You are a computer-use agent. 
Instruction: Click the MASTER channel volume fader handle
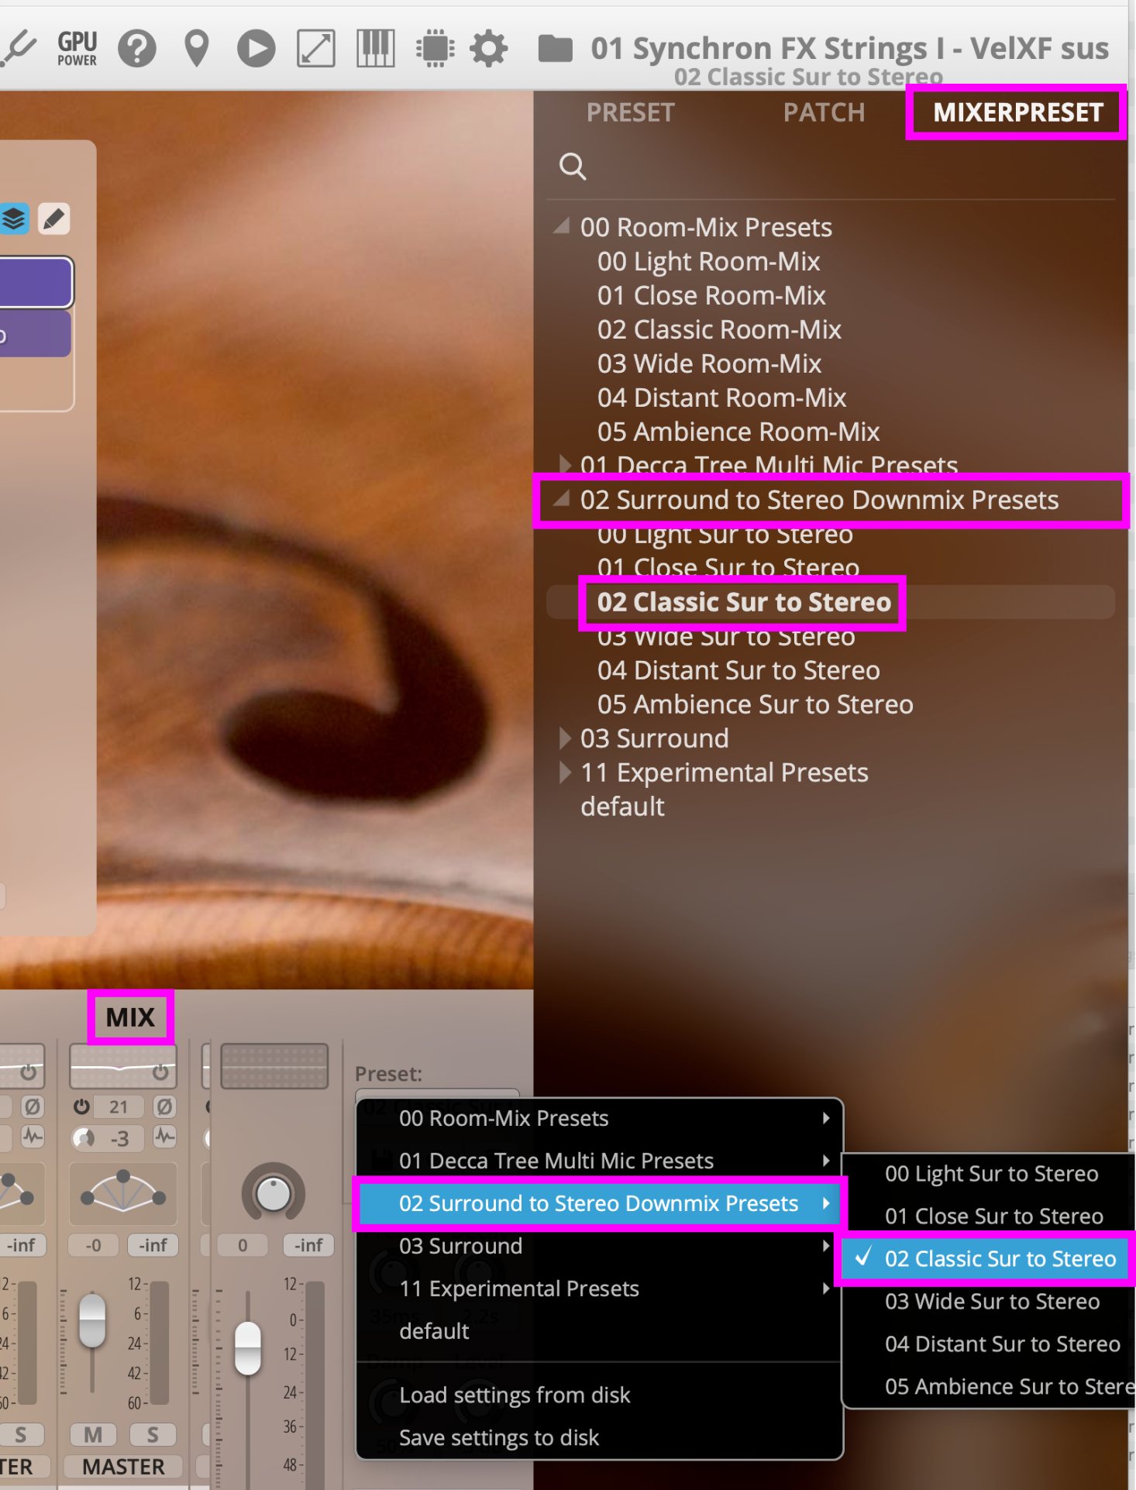point(92,1320)
